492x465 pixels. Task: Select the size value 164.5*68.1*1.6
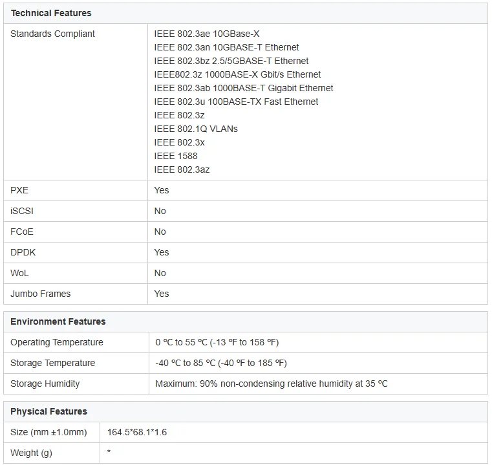137,432
